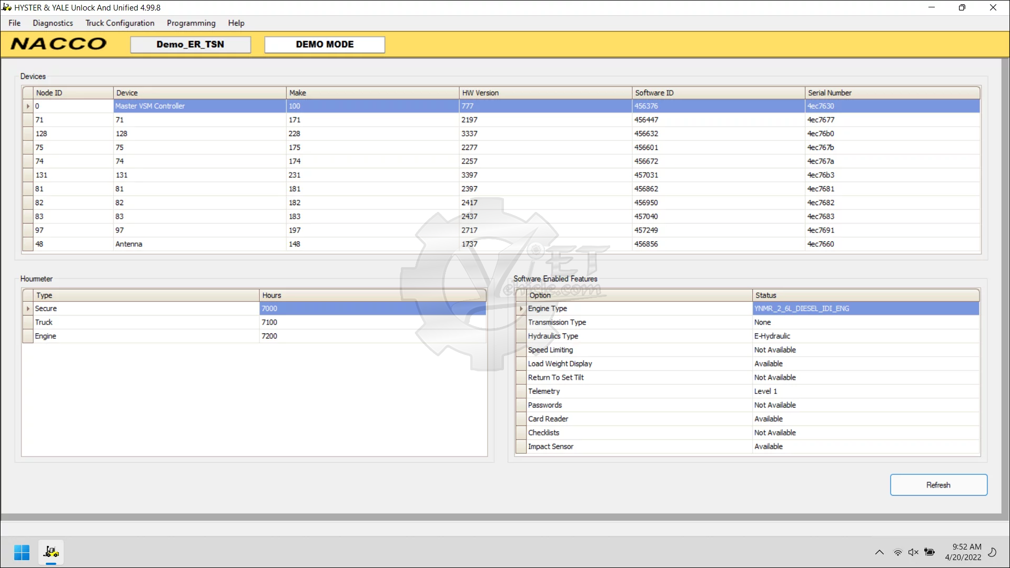The height and width of the screenshot is (568, 1010).
Task: Open the Diagnostics menu
Action: (53, 23)
